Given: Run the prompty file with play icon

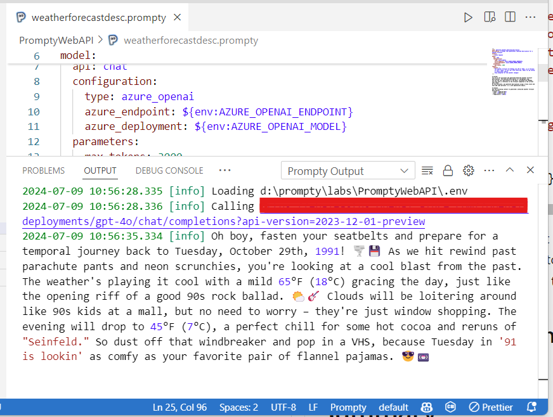Looking at the screenshot, I should click(x=468, y=17).
